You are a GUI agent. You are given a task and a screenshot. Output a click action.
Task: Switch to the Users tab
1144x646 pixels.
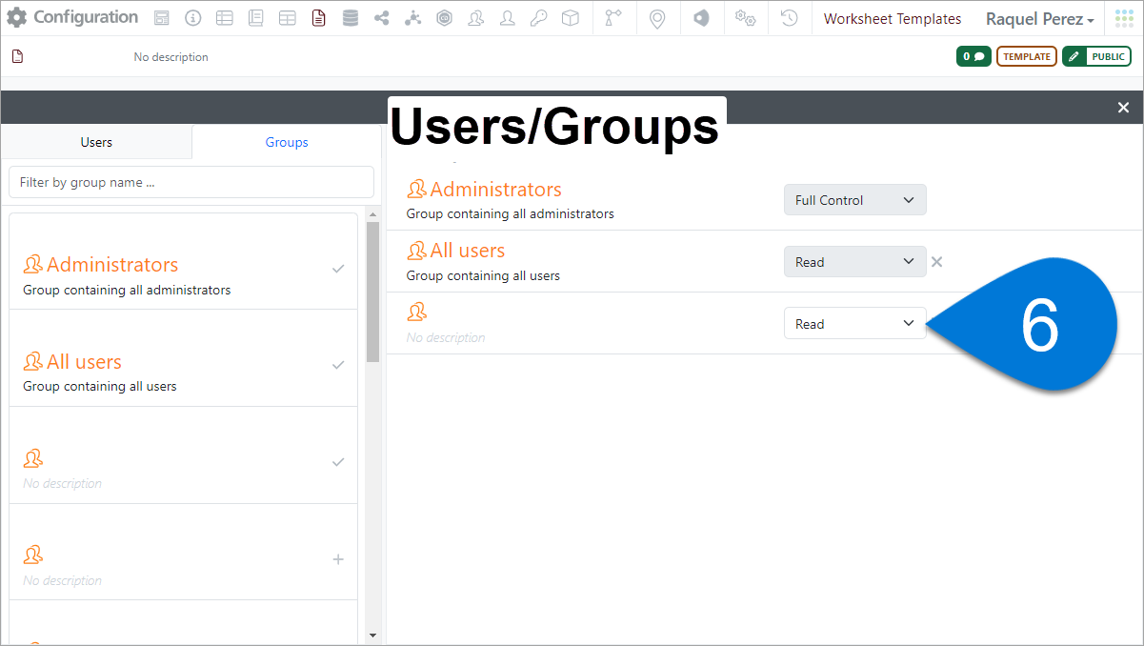pos(96,142)
